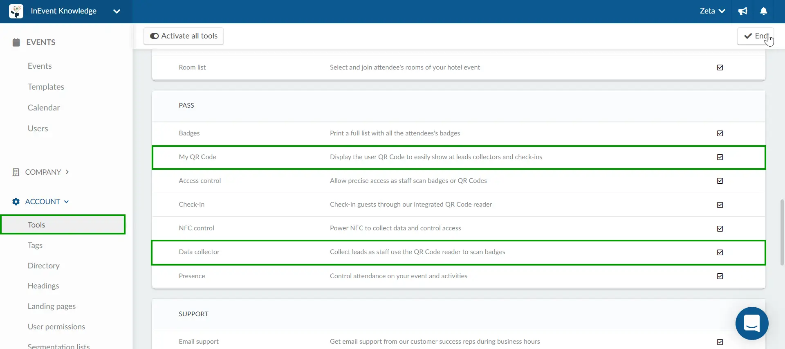
Task: Open the chat support bubble
Action: (752, 323)
